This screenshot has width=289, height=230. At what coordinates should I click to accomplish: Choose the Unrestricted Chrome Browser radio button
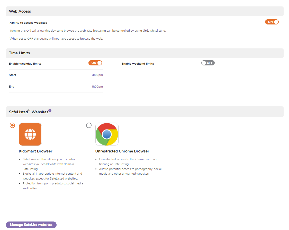click(89, 125)
